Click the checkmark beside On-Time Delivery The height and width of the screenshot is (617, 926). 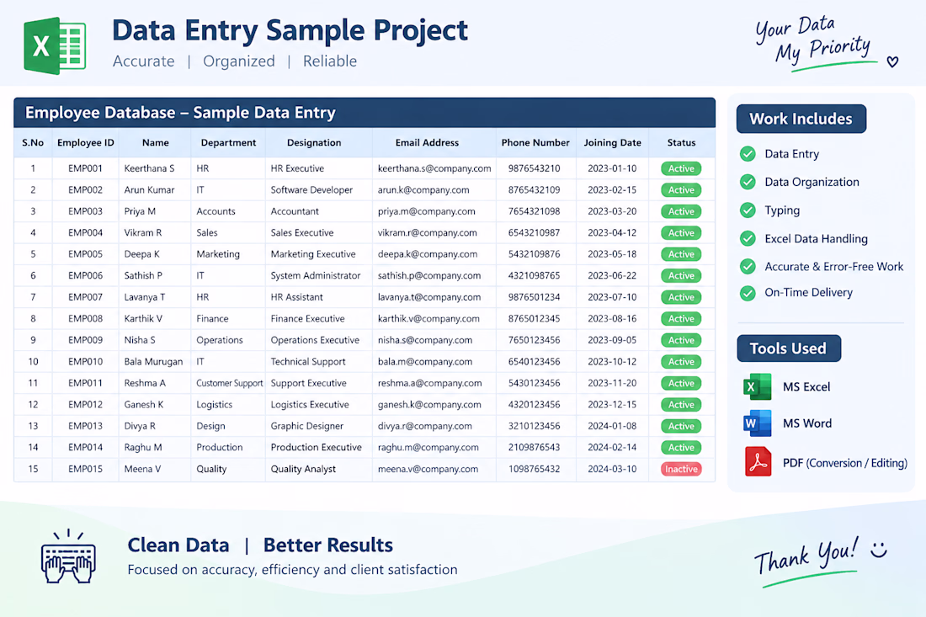(x=748, y=293)
